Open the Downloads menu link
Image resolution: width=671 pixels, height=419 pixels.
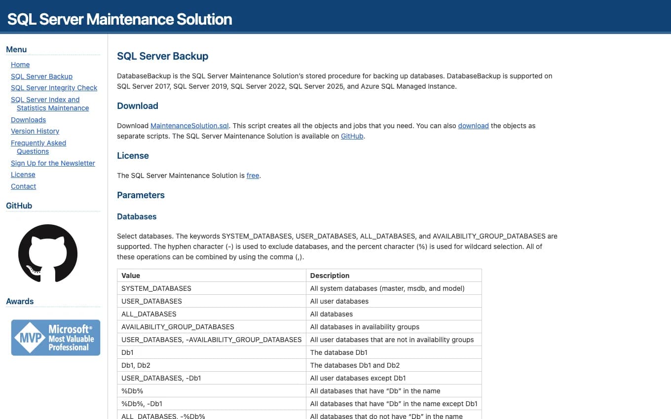tap(28, 120)
